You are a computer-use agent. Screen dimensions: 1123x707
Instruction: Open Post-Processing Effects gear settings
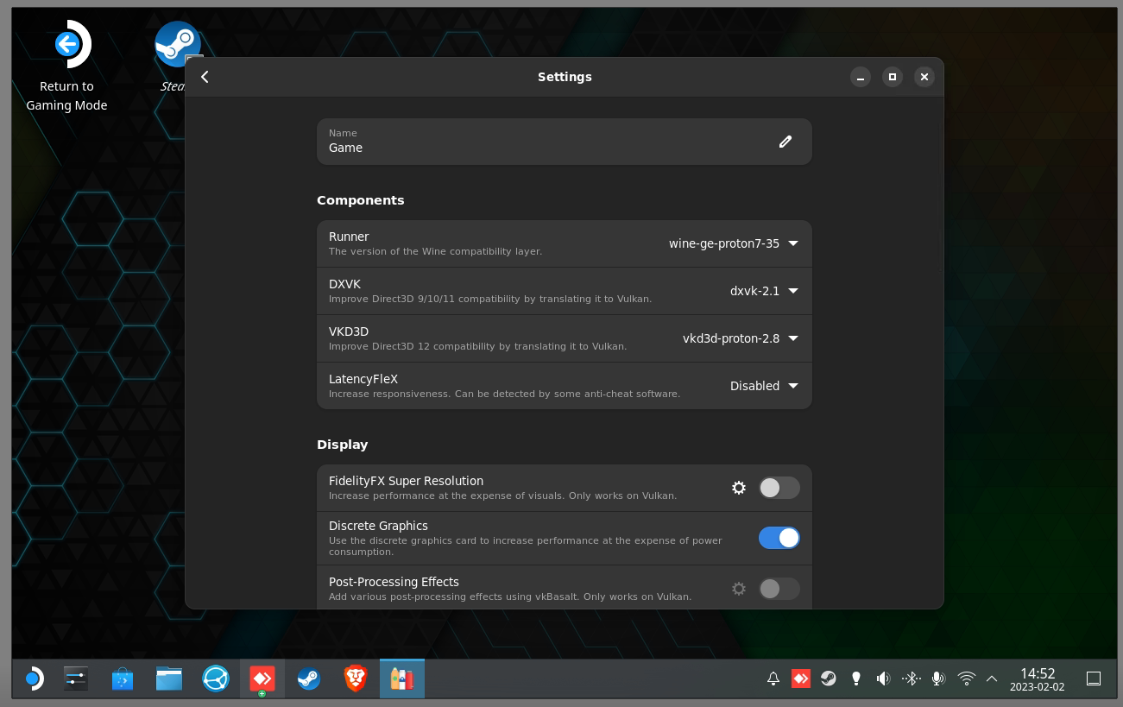click(739, 589)
